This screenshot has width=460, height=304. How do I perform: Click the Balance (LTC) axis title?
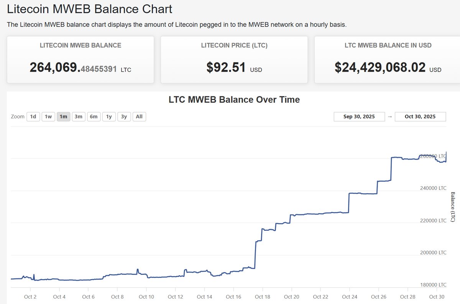point(452,207)
